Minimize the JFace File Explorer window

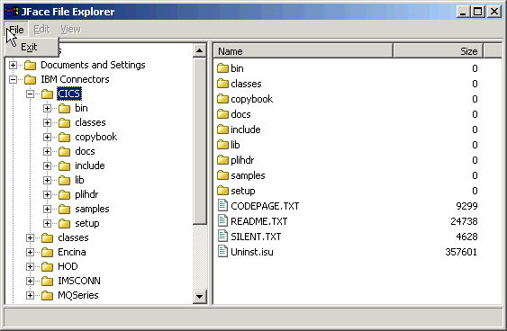(464, 12)
